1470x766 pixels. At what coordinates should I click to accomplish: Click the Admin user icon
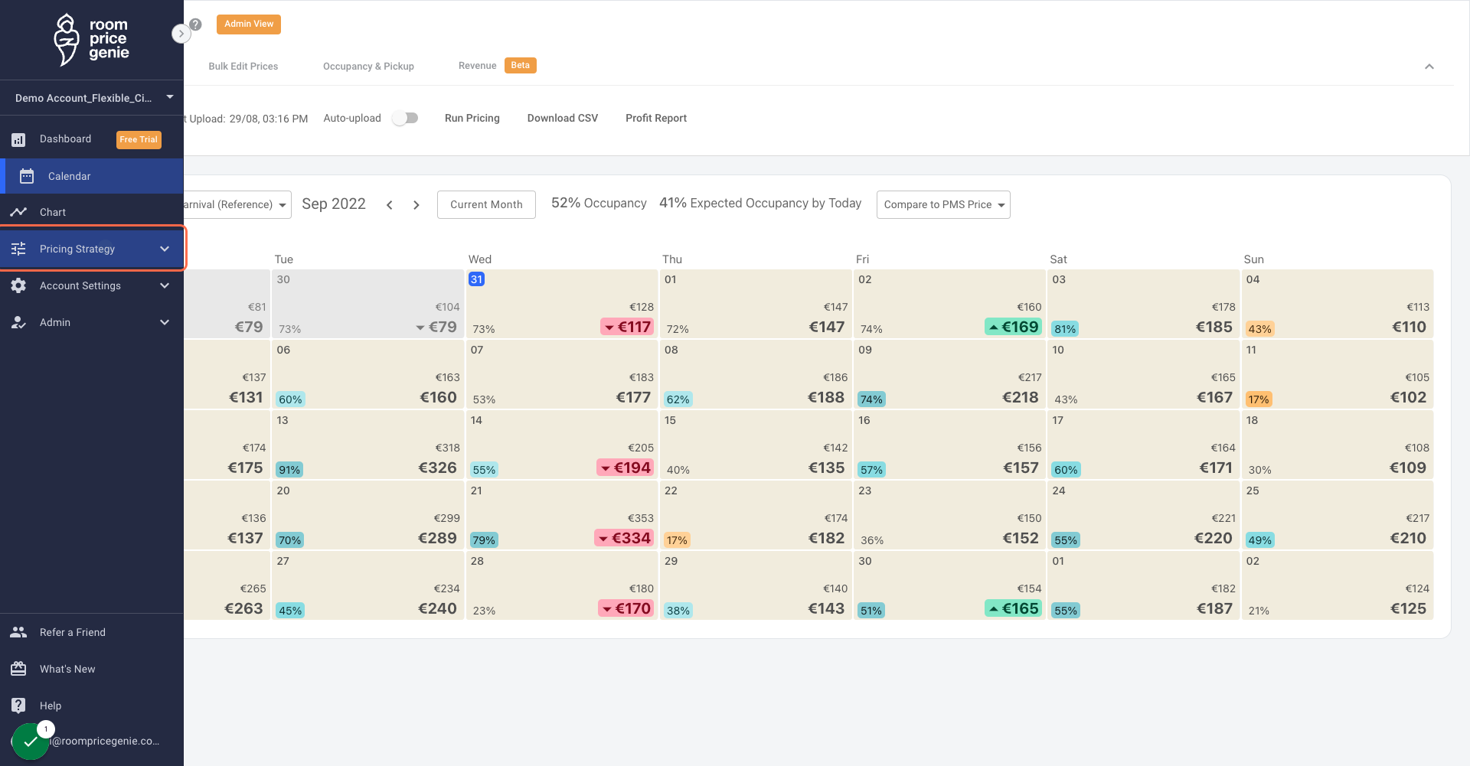(x=18, y=322)
